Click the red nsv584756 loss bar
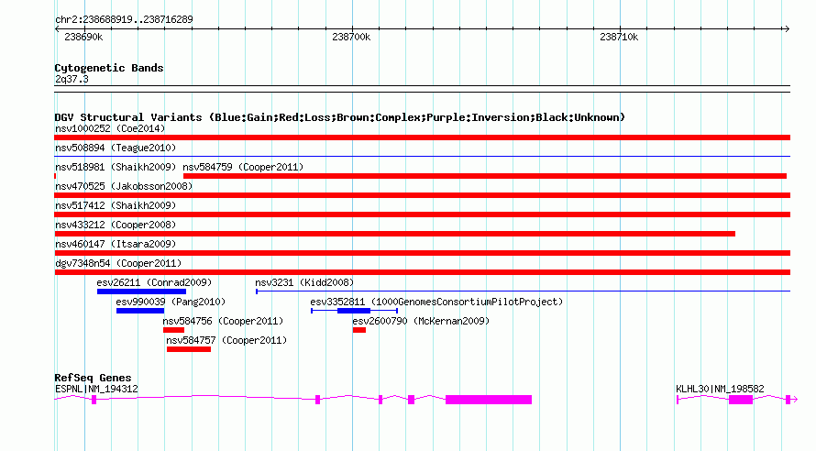The image size is (816, 451). coord(174,330)
